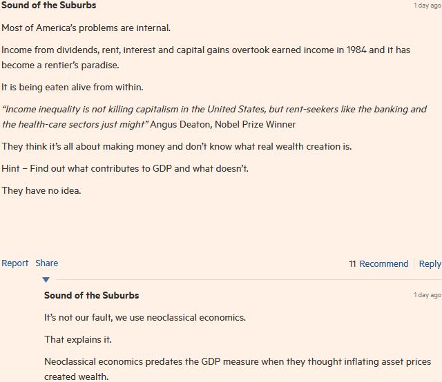Click the Hint line about GDP contributions
The image size is (442, 382).
[x=125, y=169]
